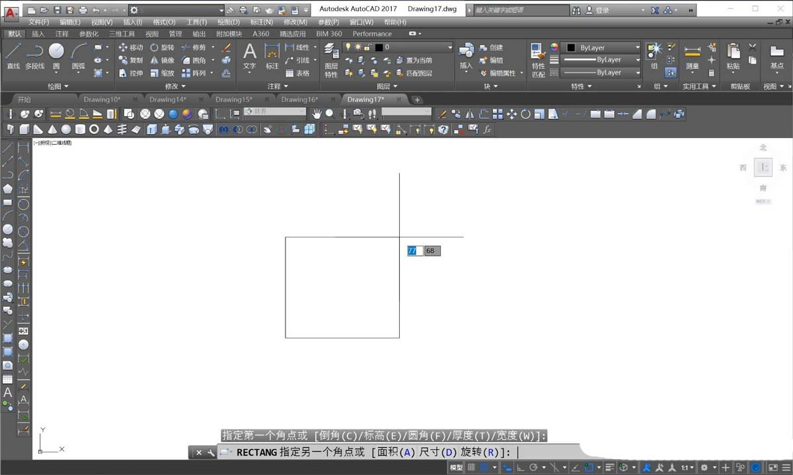
Task: Click the 拉伸 (Stretch) tool
Action: click(131, 73)
